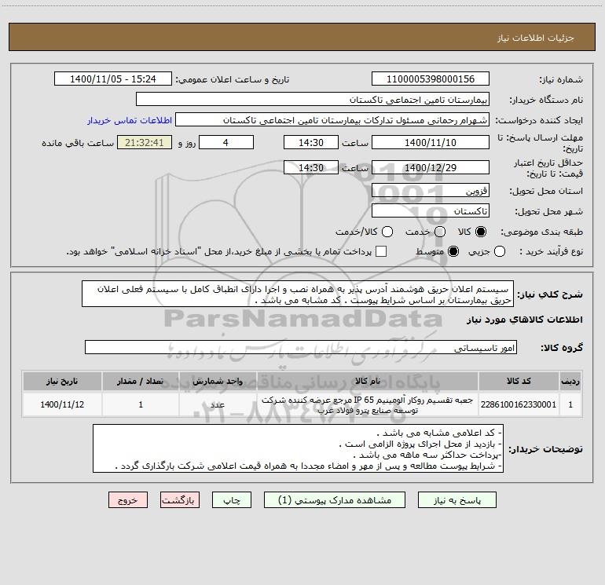The height and width of the screenshot is (585, 605).
Task: Click the price validity date 1400/12/29
Action: tap(431, 167)
